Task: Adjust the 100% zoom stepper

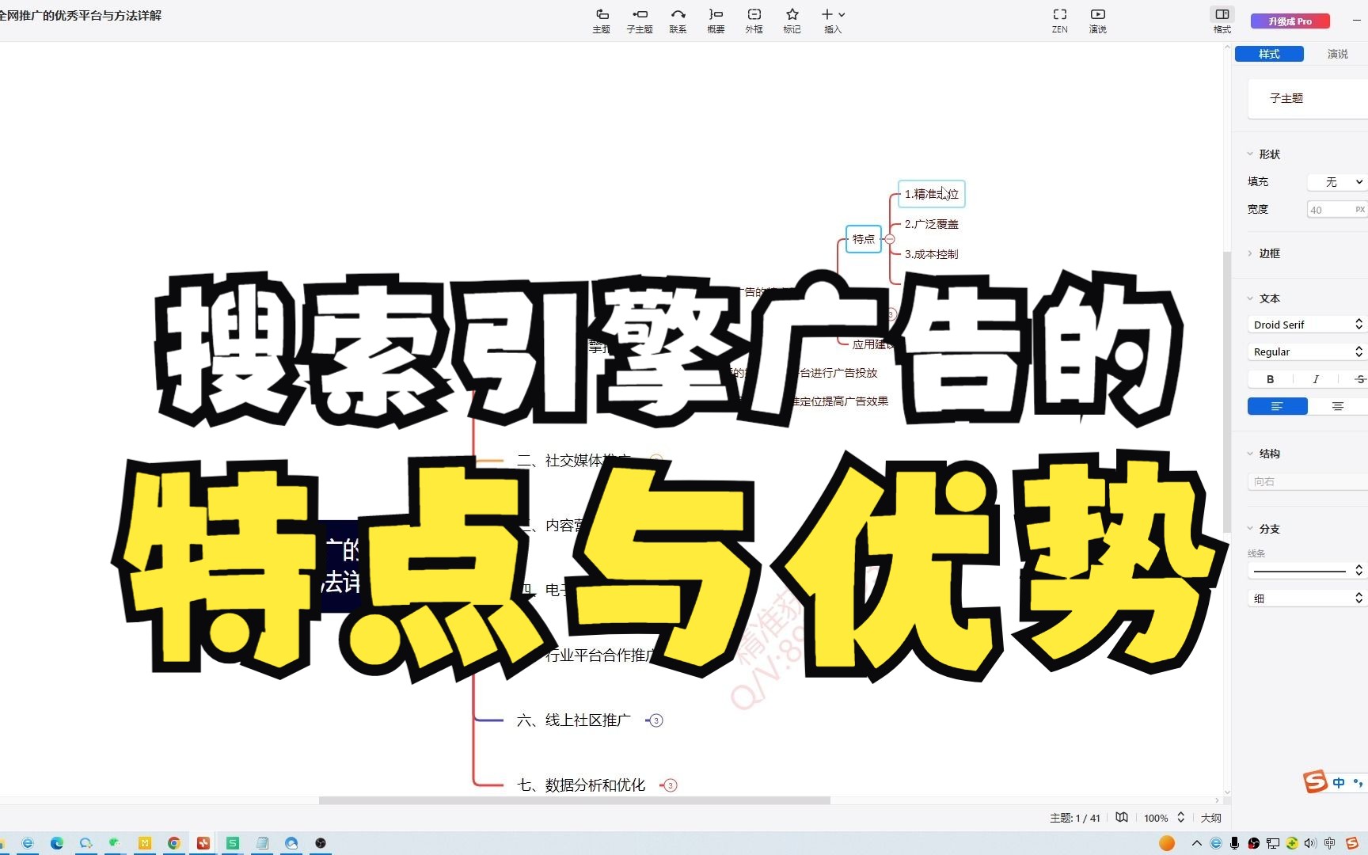Action: click(x=1183, y=818)
